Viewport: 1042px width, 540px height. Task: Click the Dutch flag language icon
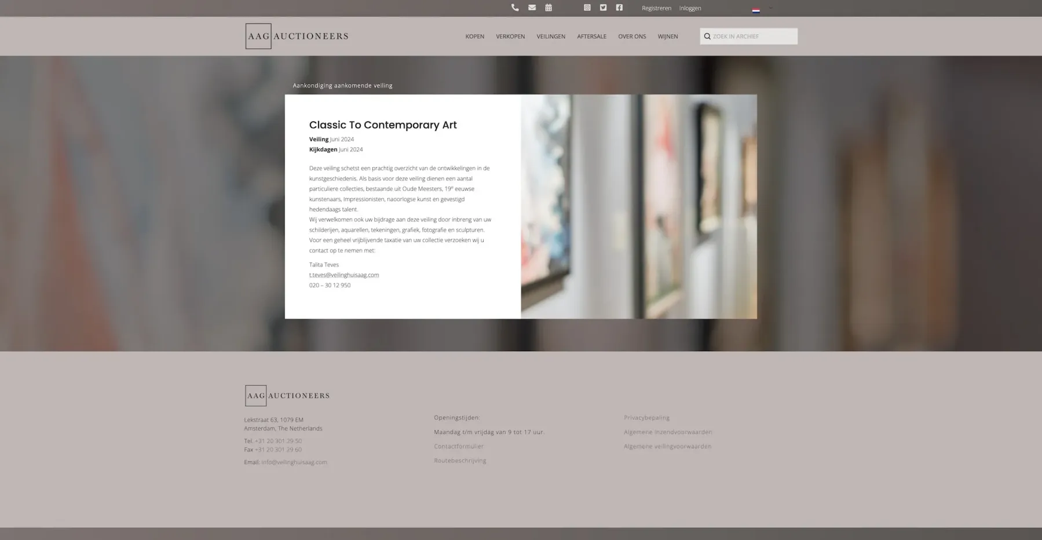(756, 10)
